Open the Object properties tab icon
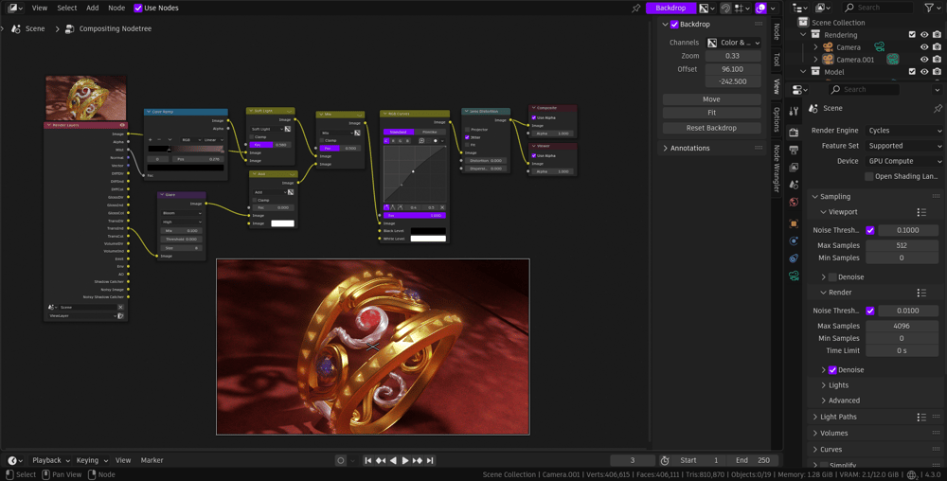This screenshot has width=947, height=481. tap(794, 223)
